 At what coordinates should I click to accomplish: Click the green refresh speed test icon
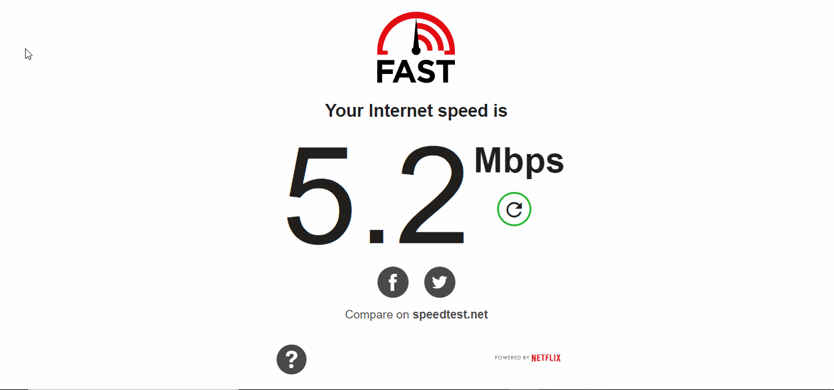pyautogui.click(x=514, y=209)
